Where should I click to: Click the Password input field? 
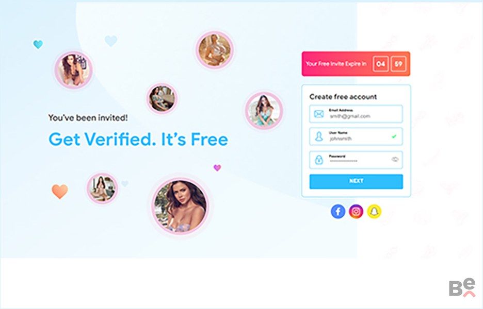coord(356,160)
